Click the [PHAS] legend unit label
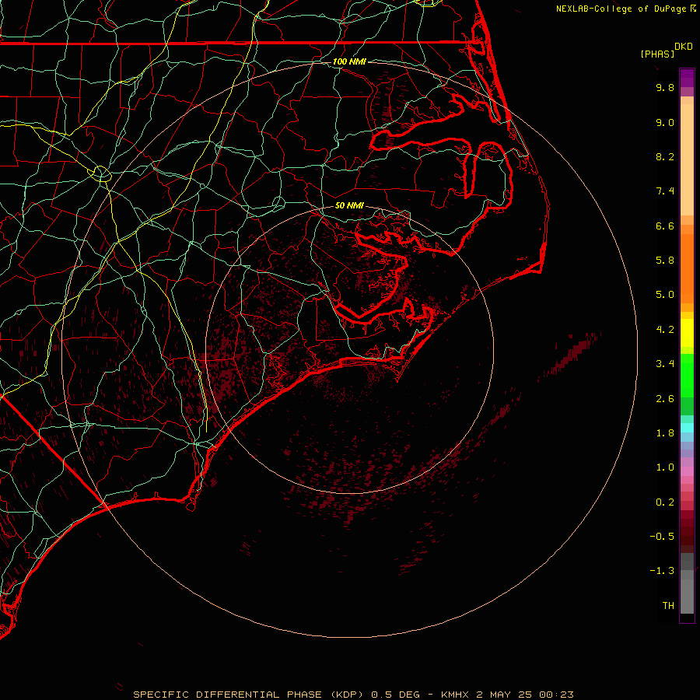The image size is (700, 700). click(657, 54)
